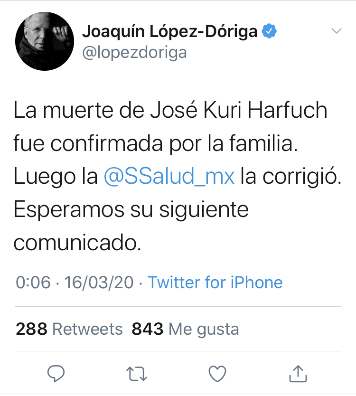Tap the reply speech bubble icon
356x396 pixels.
(x=56, y=373)
